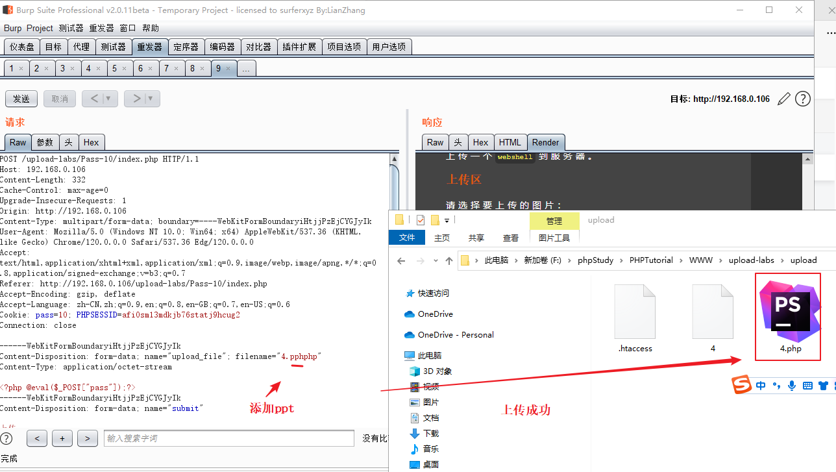The height and width of the screenshot is (472, 836).
Task: Open the Explorer 文件 menu
Action: tap(407, 238)
